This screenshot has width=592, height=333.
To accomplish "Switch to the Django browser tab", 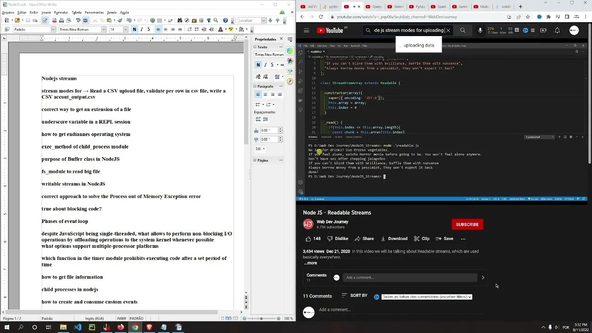I will [x=373, y=6].
